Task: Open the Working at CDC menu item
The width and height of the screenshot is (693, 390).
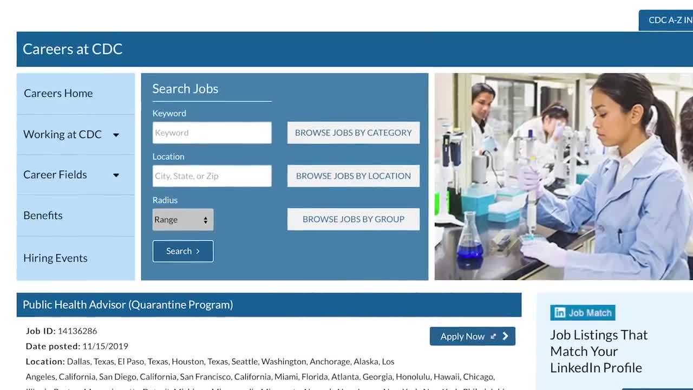Action: [x=62, y=134]
